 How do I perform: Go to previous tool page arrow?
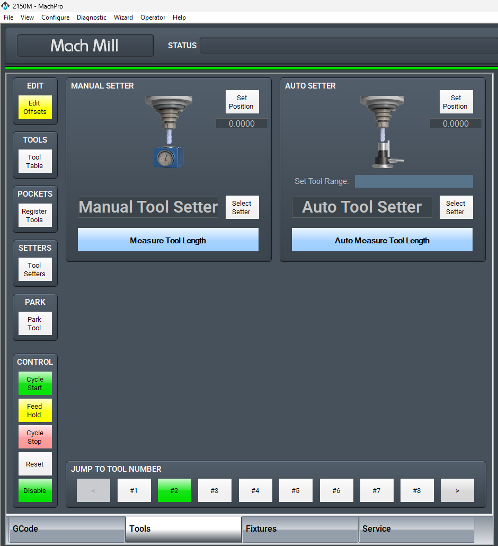click(x=93, y=490)
